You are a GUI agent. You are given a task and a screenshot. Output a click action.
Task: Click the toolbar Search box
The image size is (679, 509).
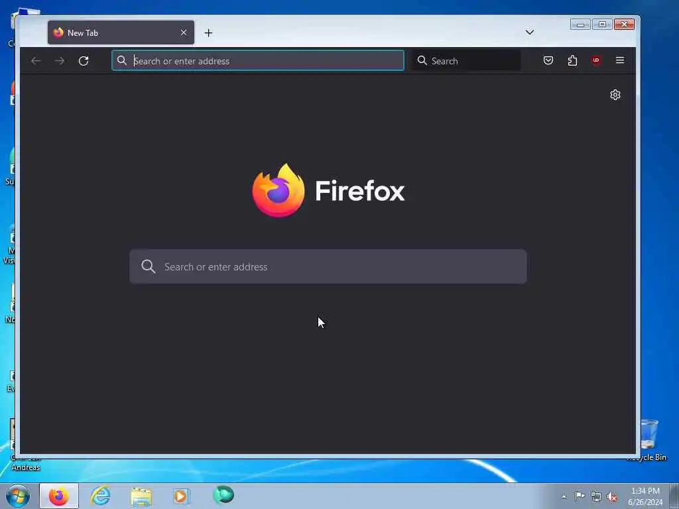[x=466, y=60]
